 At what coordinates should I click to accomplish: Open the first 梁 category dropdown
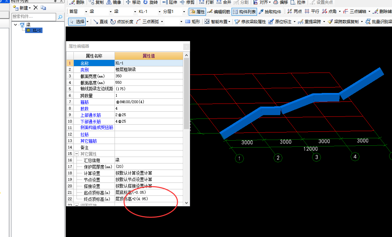(110, 12)
